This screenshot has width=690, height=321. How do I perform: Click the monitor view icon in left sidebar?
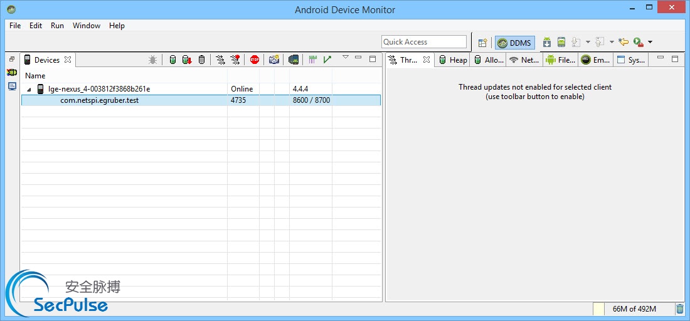click(x=13, y=86)
